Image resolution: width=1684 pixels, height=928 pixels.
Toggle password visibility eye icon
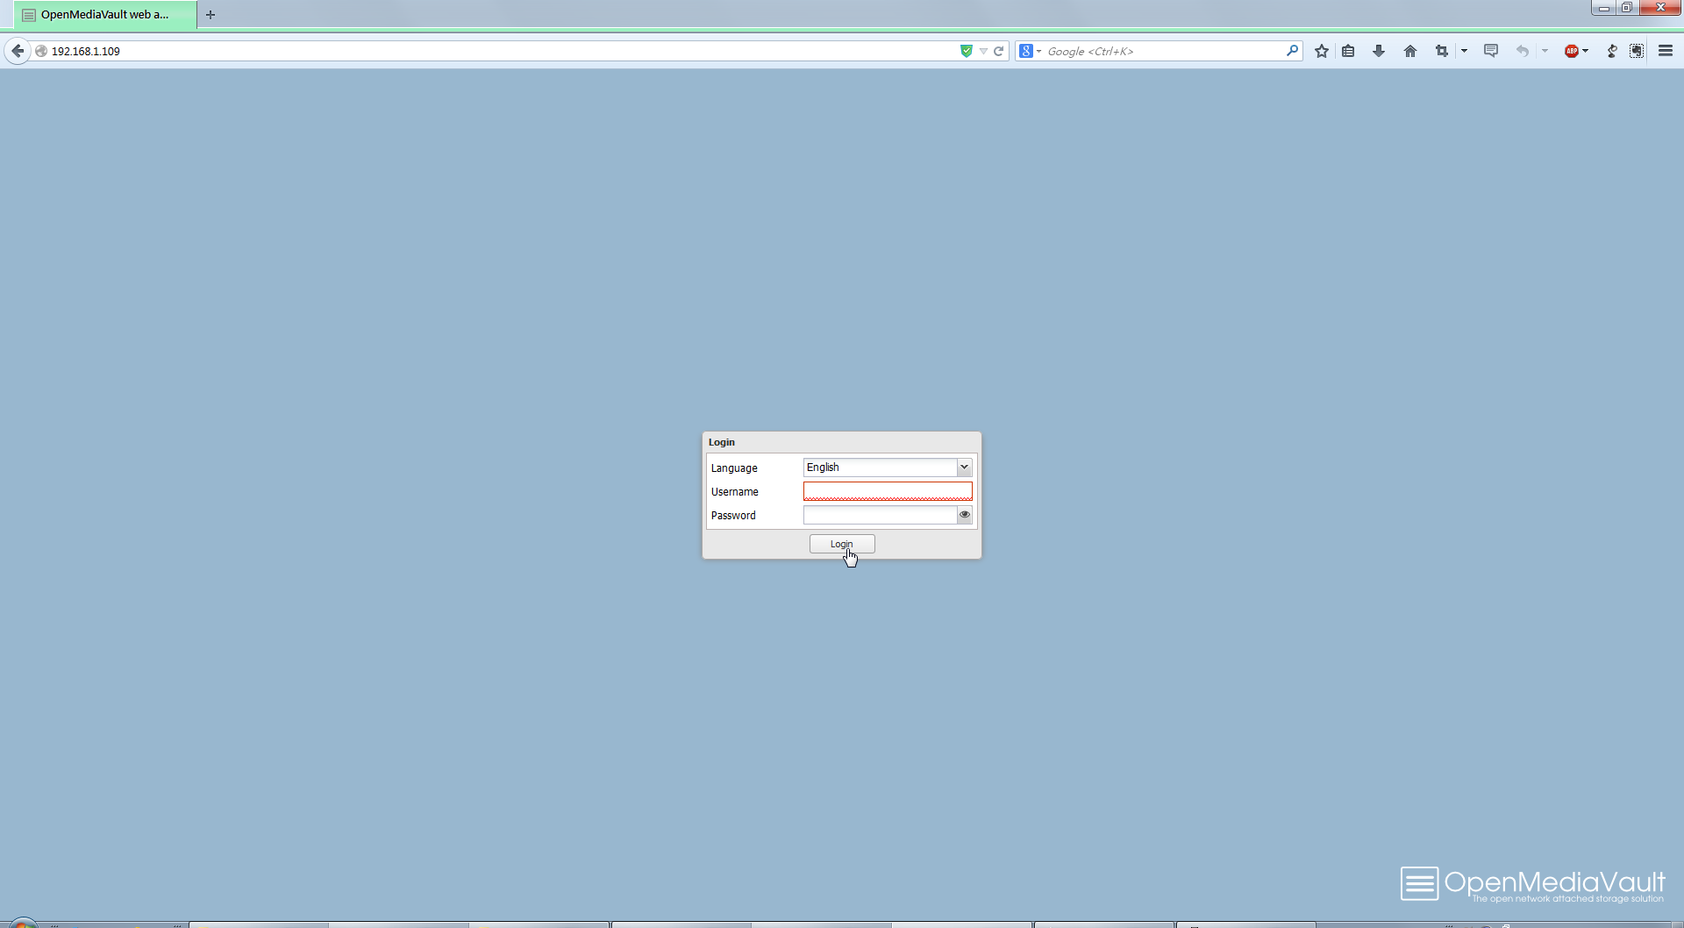coord(965,515)
